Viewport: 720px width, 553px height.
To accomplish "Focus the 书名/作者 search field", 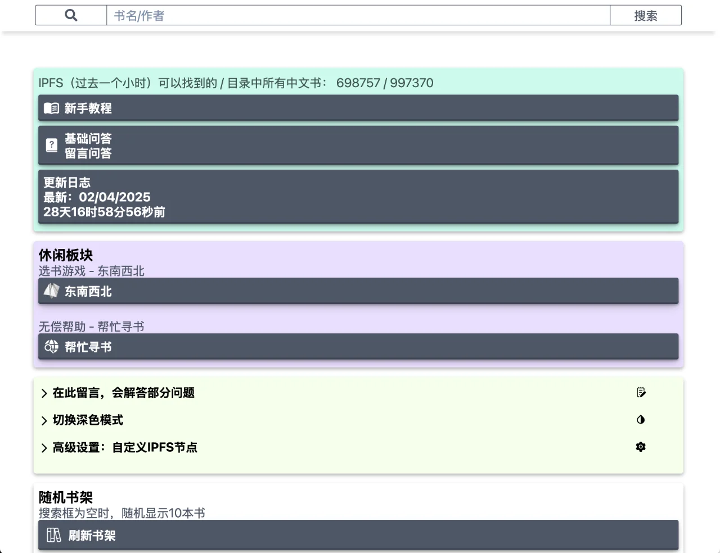I will tap(358, 15).
